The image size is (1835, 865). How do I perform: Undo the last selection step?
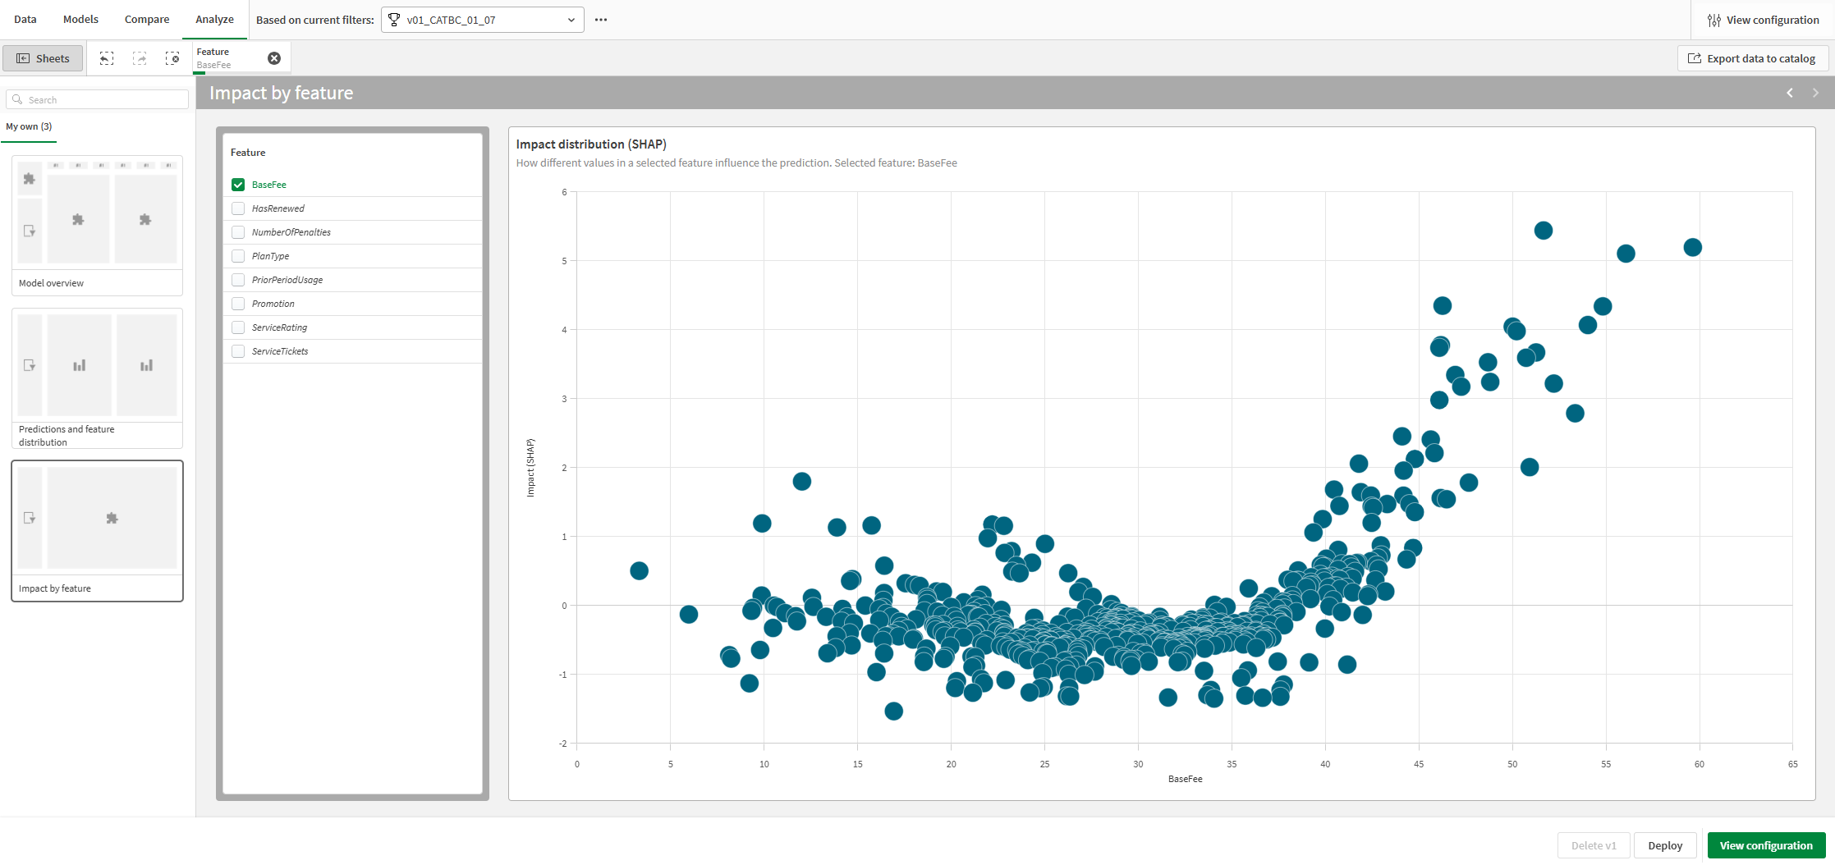pyautogui.click(x=107, y=57)
